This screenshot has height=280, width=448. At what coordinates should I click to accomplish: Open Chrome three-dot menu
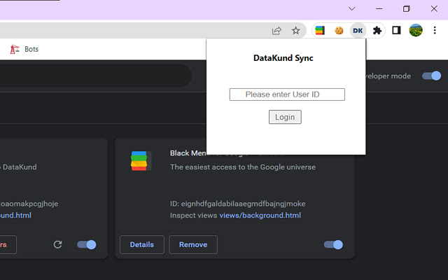point(435,31)
